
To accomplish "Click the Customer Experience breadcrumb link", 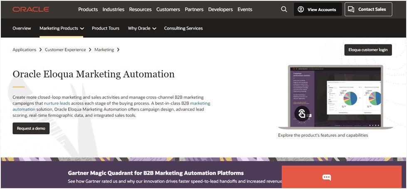I will coord(65,50).
